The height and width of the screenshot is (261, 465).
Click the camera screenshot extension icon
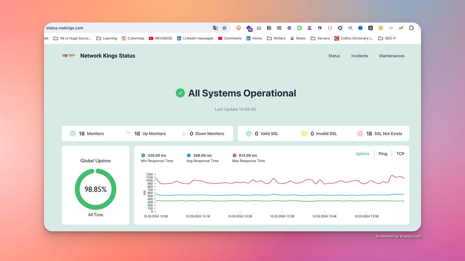pyautogui.click(x=259, y=28)
